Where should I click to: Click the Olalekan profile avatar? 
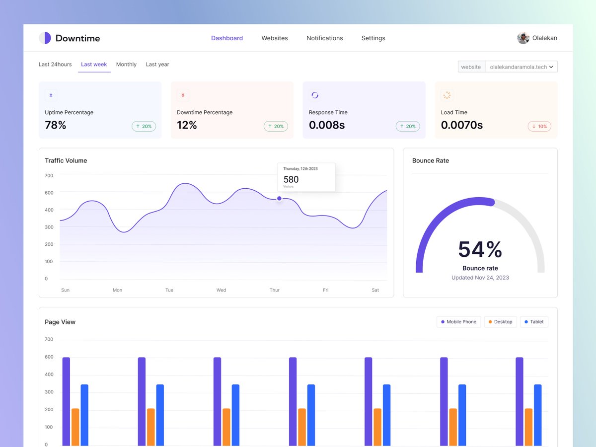tap(523, 38)
